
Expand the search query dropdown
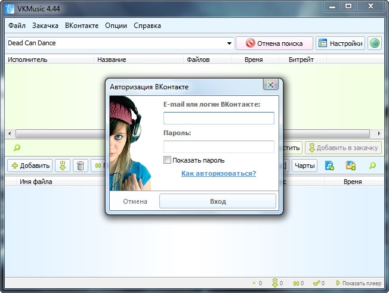229,43
